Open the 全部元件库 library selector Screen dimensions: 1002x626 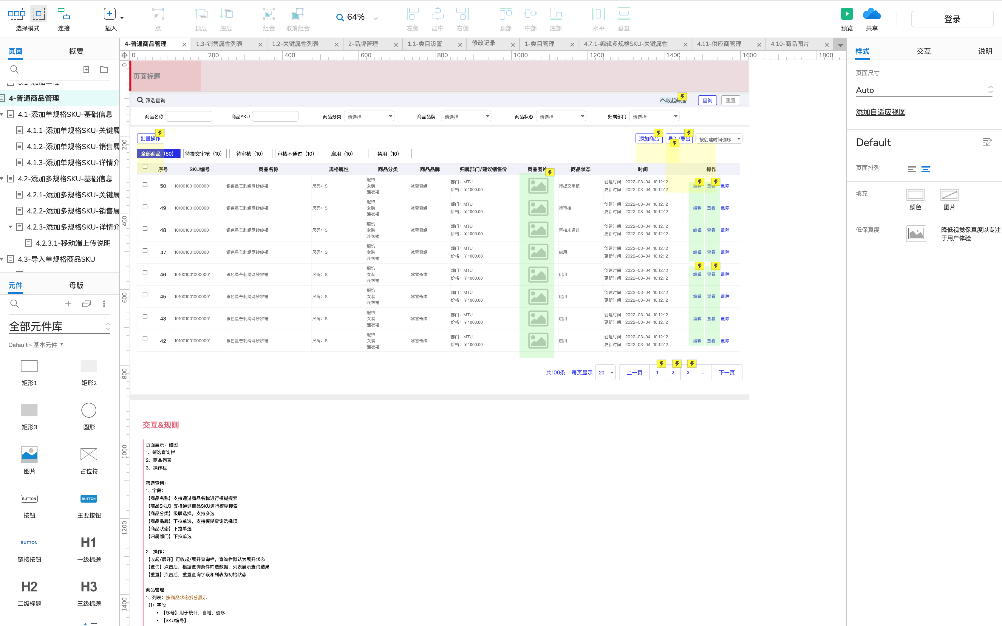(60, 327)
